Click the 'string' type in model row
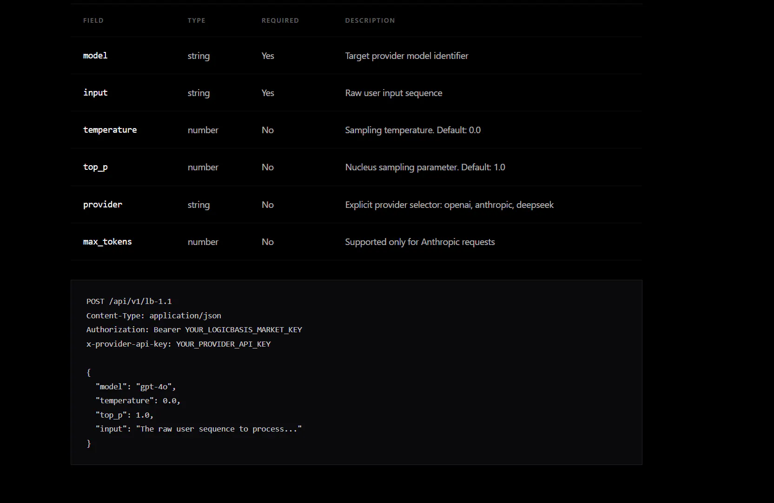The image size is (774, 503). pos(198,56)
